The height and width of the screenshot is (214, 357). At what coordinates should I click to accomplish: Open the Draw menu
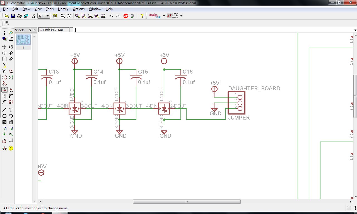26,9
